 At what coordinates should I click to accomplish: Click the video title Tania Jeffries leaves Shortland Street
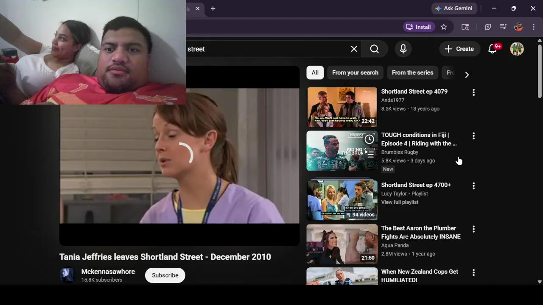pyautogui.click(x=165, y=257)
